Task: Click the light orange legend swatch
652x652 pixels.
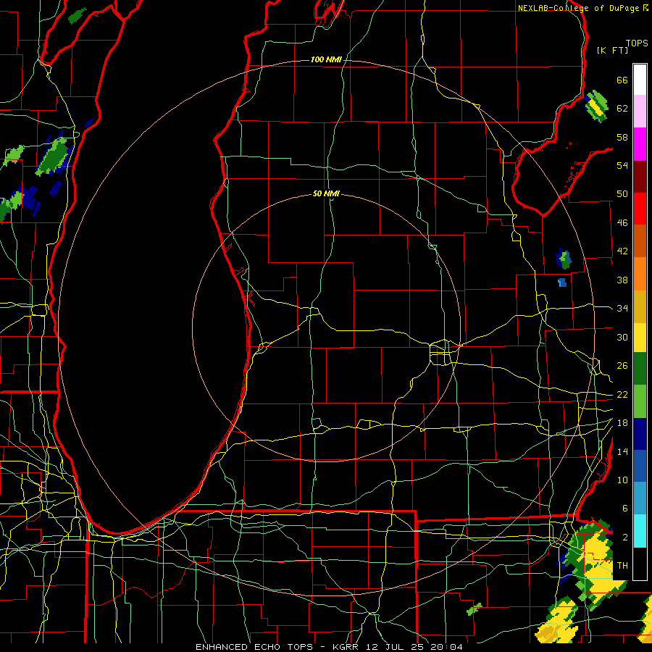Action: 640,274
